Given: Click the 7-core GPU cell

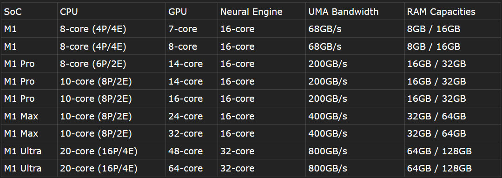Looking at the screenshot, I should pos(183,29).
